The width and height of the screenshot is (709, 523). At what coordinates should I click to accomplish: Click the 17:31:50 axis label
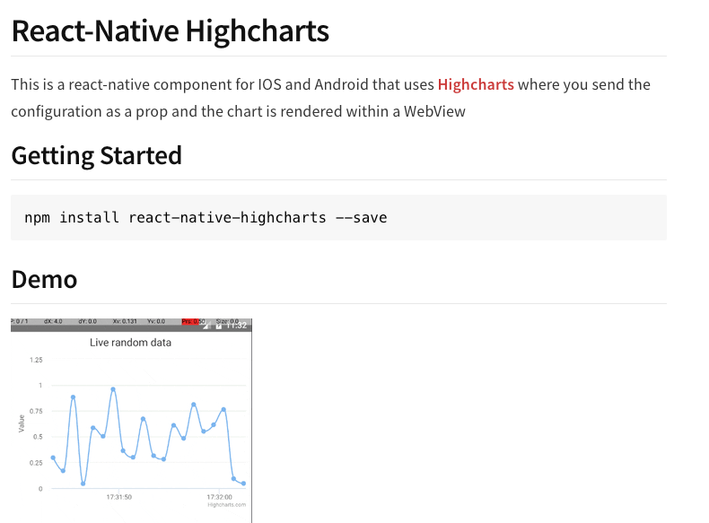(x=119, y=497)
